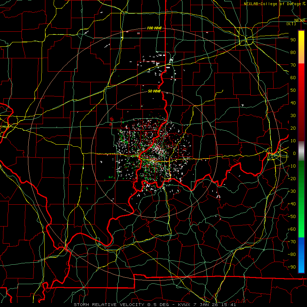Click the -80 knot scale label
The height and width of the screenshot is (307, 307).
[292, 254]
